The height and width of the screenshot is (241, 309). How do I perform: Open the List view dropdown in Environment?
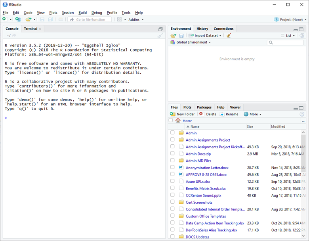288,36
